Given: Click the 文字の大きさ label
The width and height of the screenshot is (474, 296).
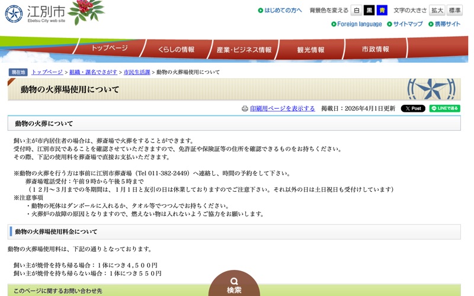Looking at the screenshot, I should [410, 11].
